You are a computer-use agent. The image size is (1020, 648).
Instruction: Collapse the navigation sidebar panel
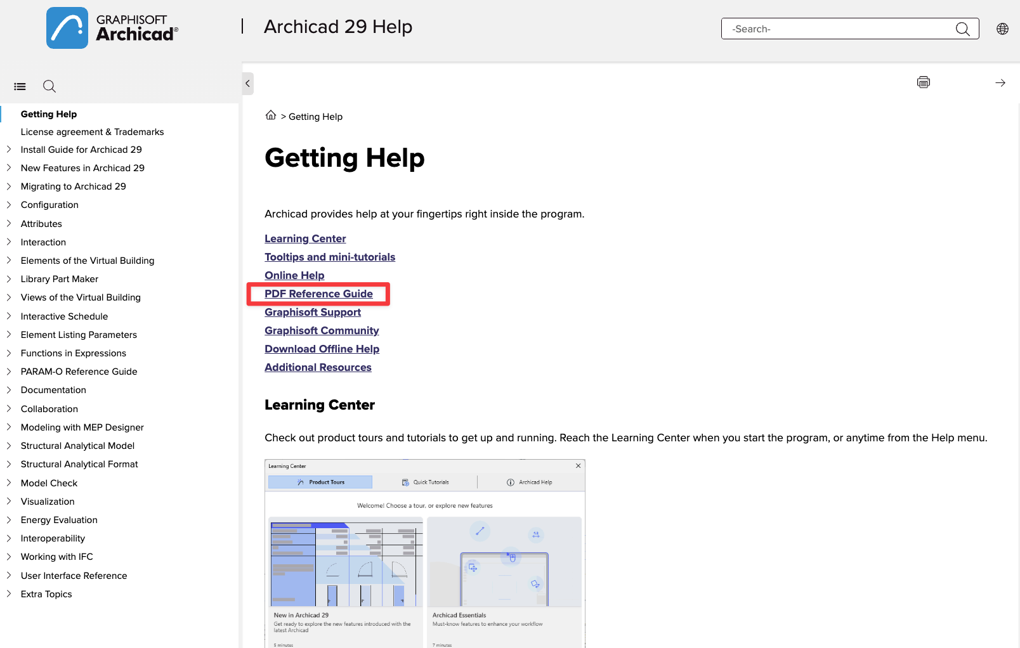coord(247,83)
